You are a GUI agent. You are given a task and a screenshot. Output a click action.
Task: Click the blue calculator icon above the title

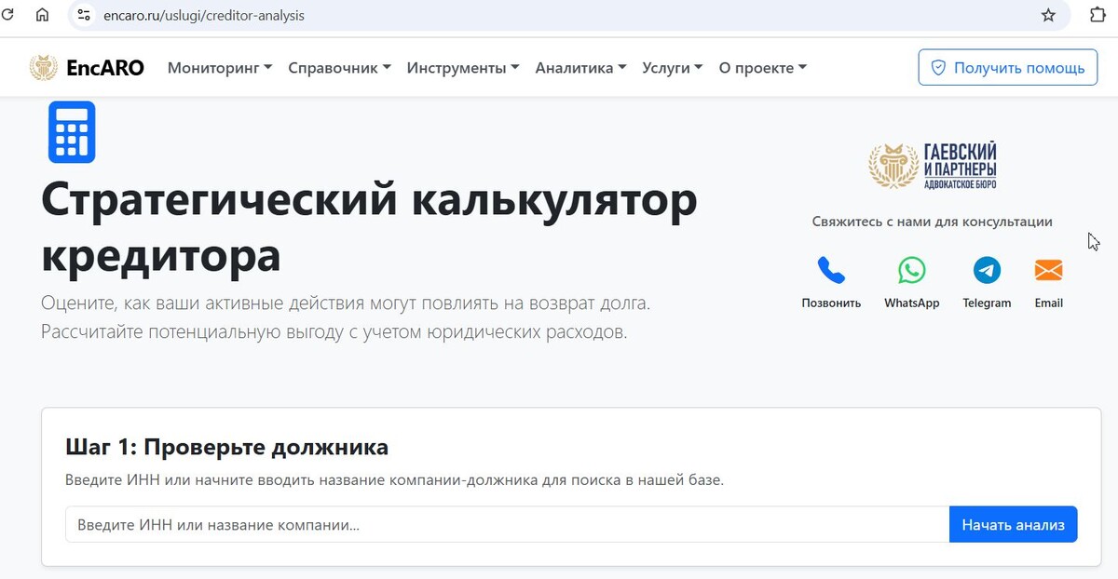(x=72, y=132)
